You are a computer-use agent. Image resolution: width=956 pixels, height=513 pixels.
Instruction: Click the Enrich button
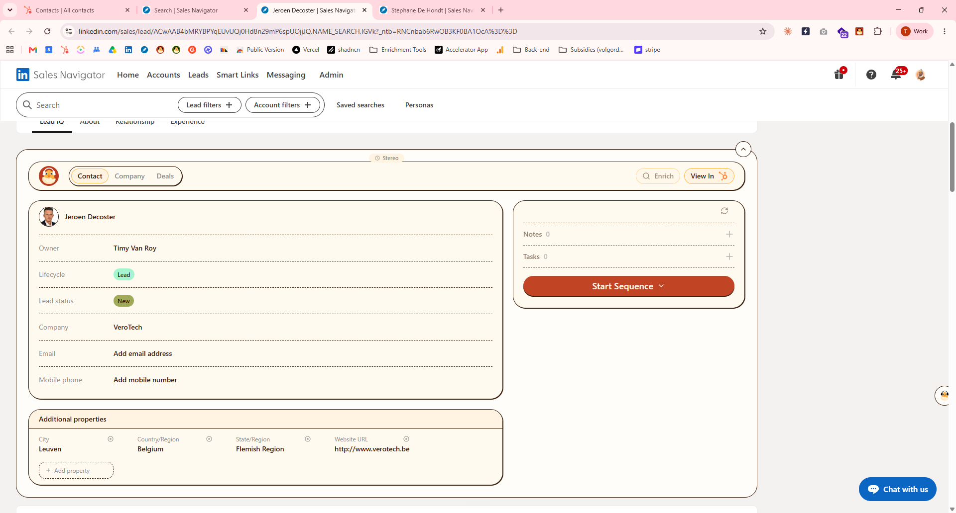[658, 176]
